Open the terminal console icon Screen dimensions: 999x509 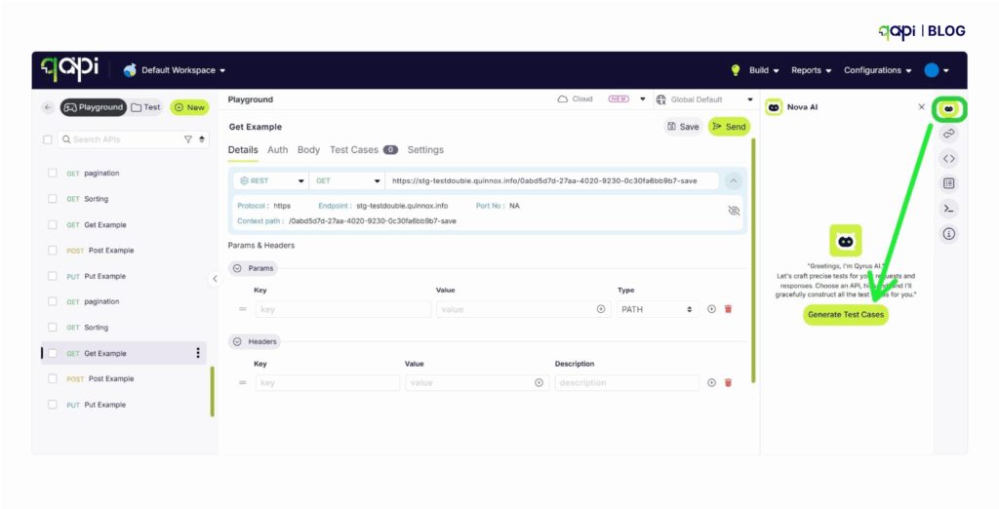point(948,209)
